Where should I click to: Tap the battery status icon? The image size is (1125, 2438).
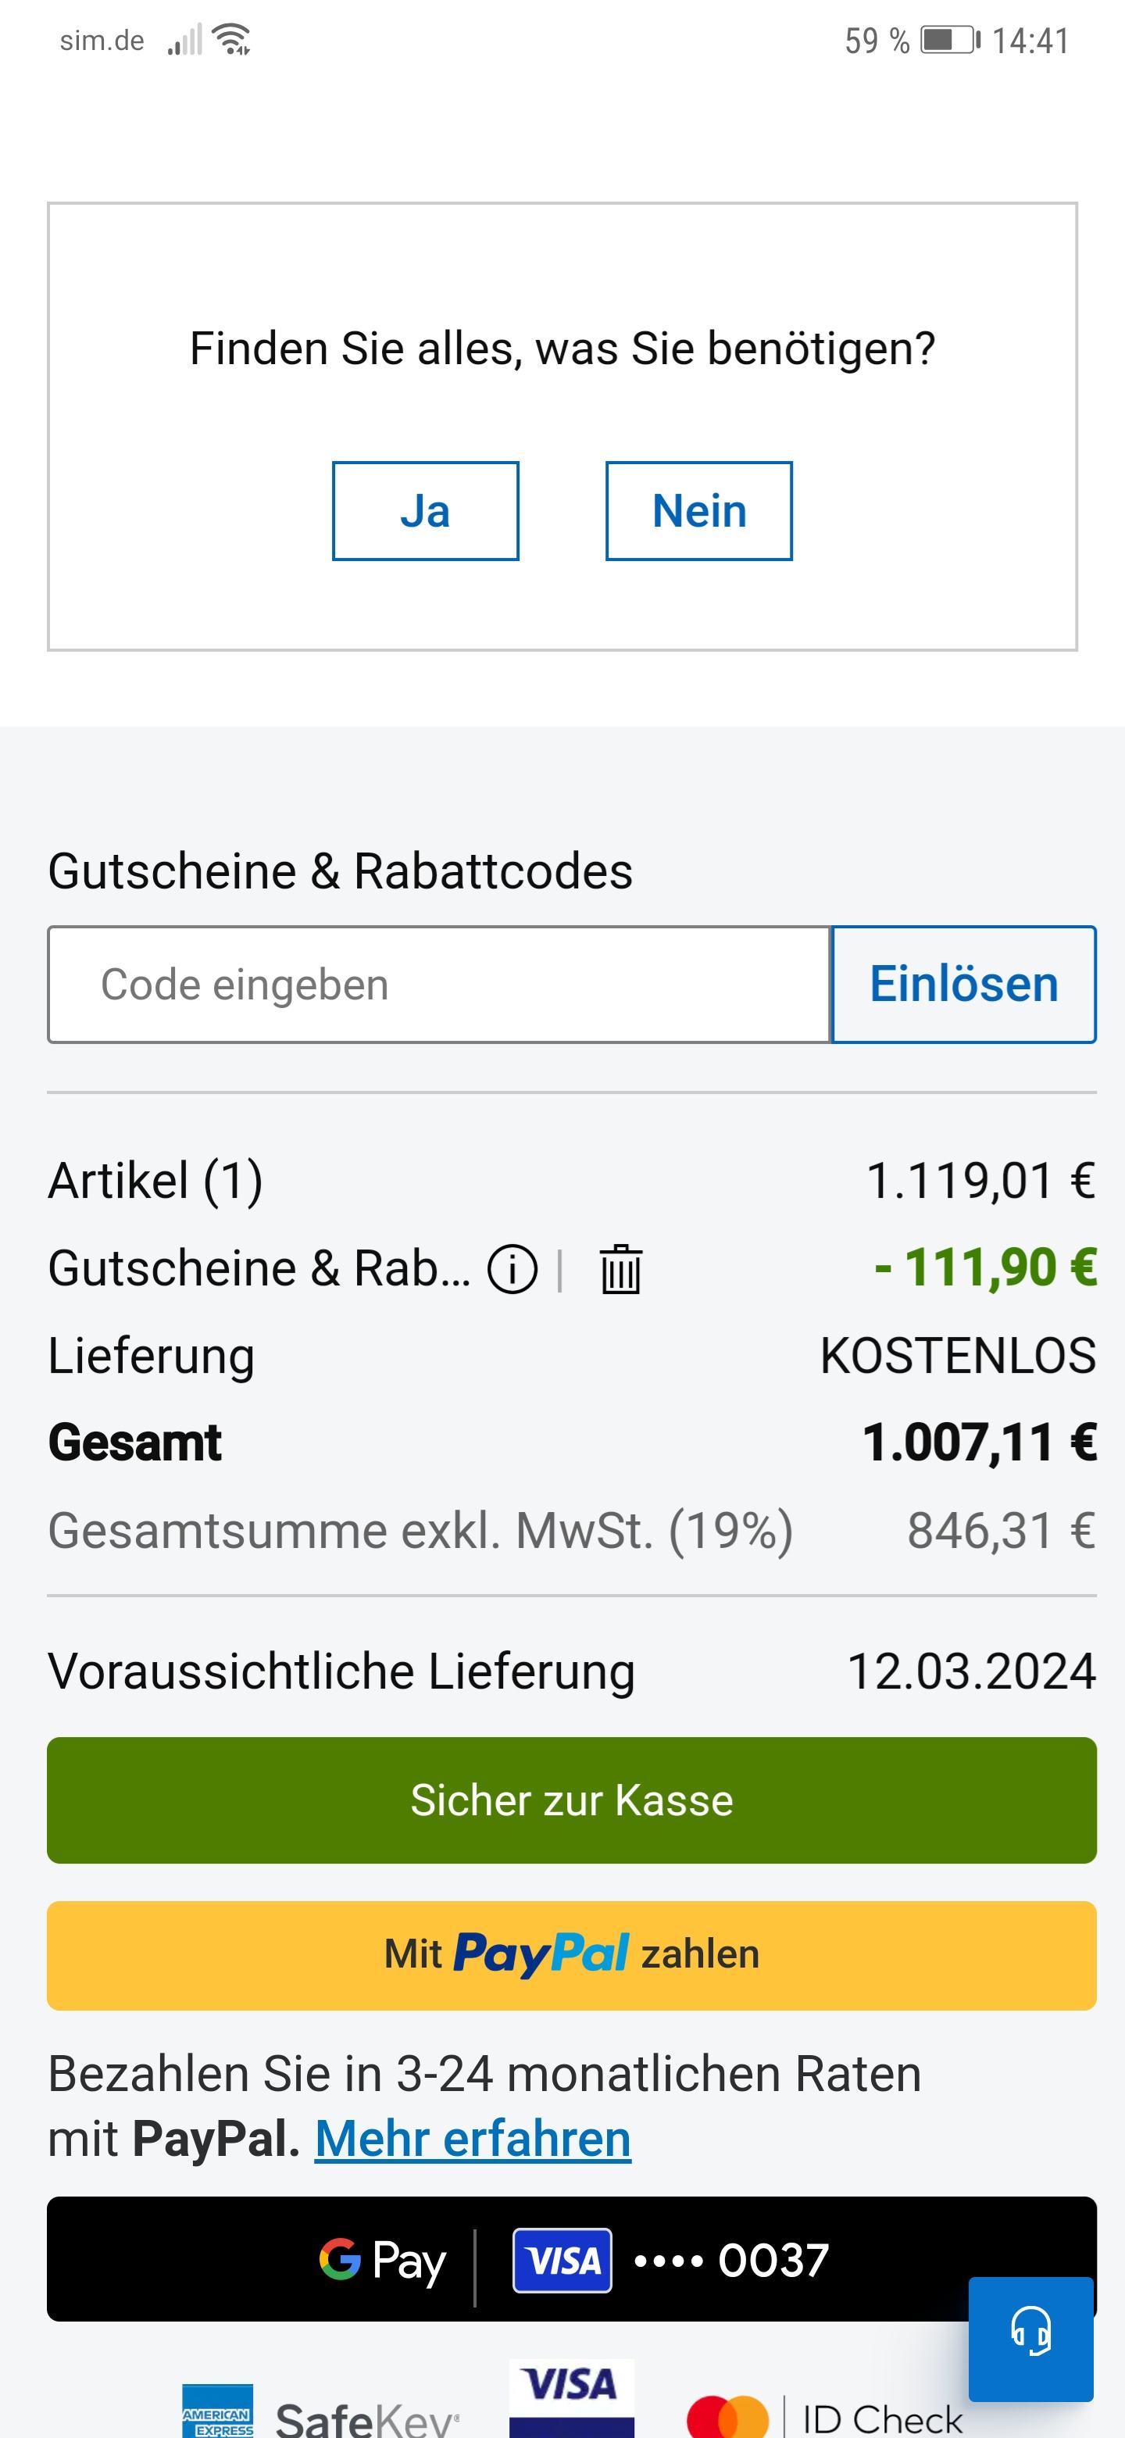950,40
